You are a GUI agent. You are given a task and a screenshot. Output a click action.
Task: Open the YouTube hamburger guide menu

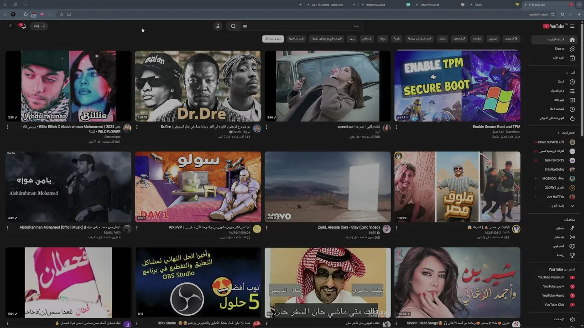(x=572, y=26)
